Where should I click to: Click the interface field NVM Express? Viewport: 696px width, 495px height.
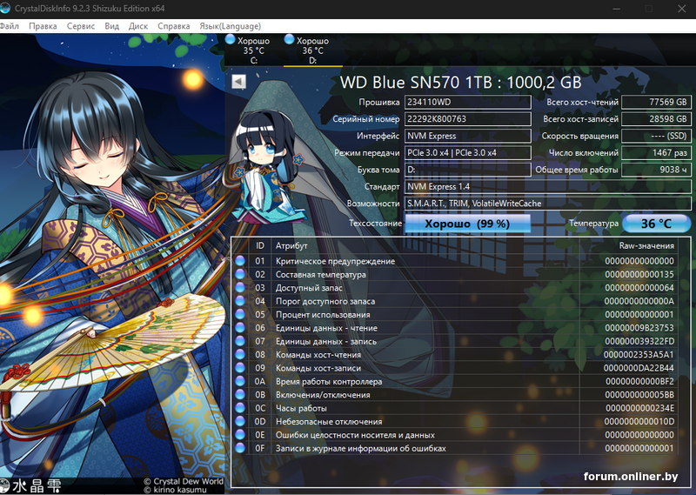(x=467, y=136)
